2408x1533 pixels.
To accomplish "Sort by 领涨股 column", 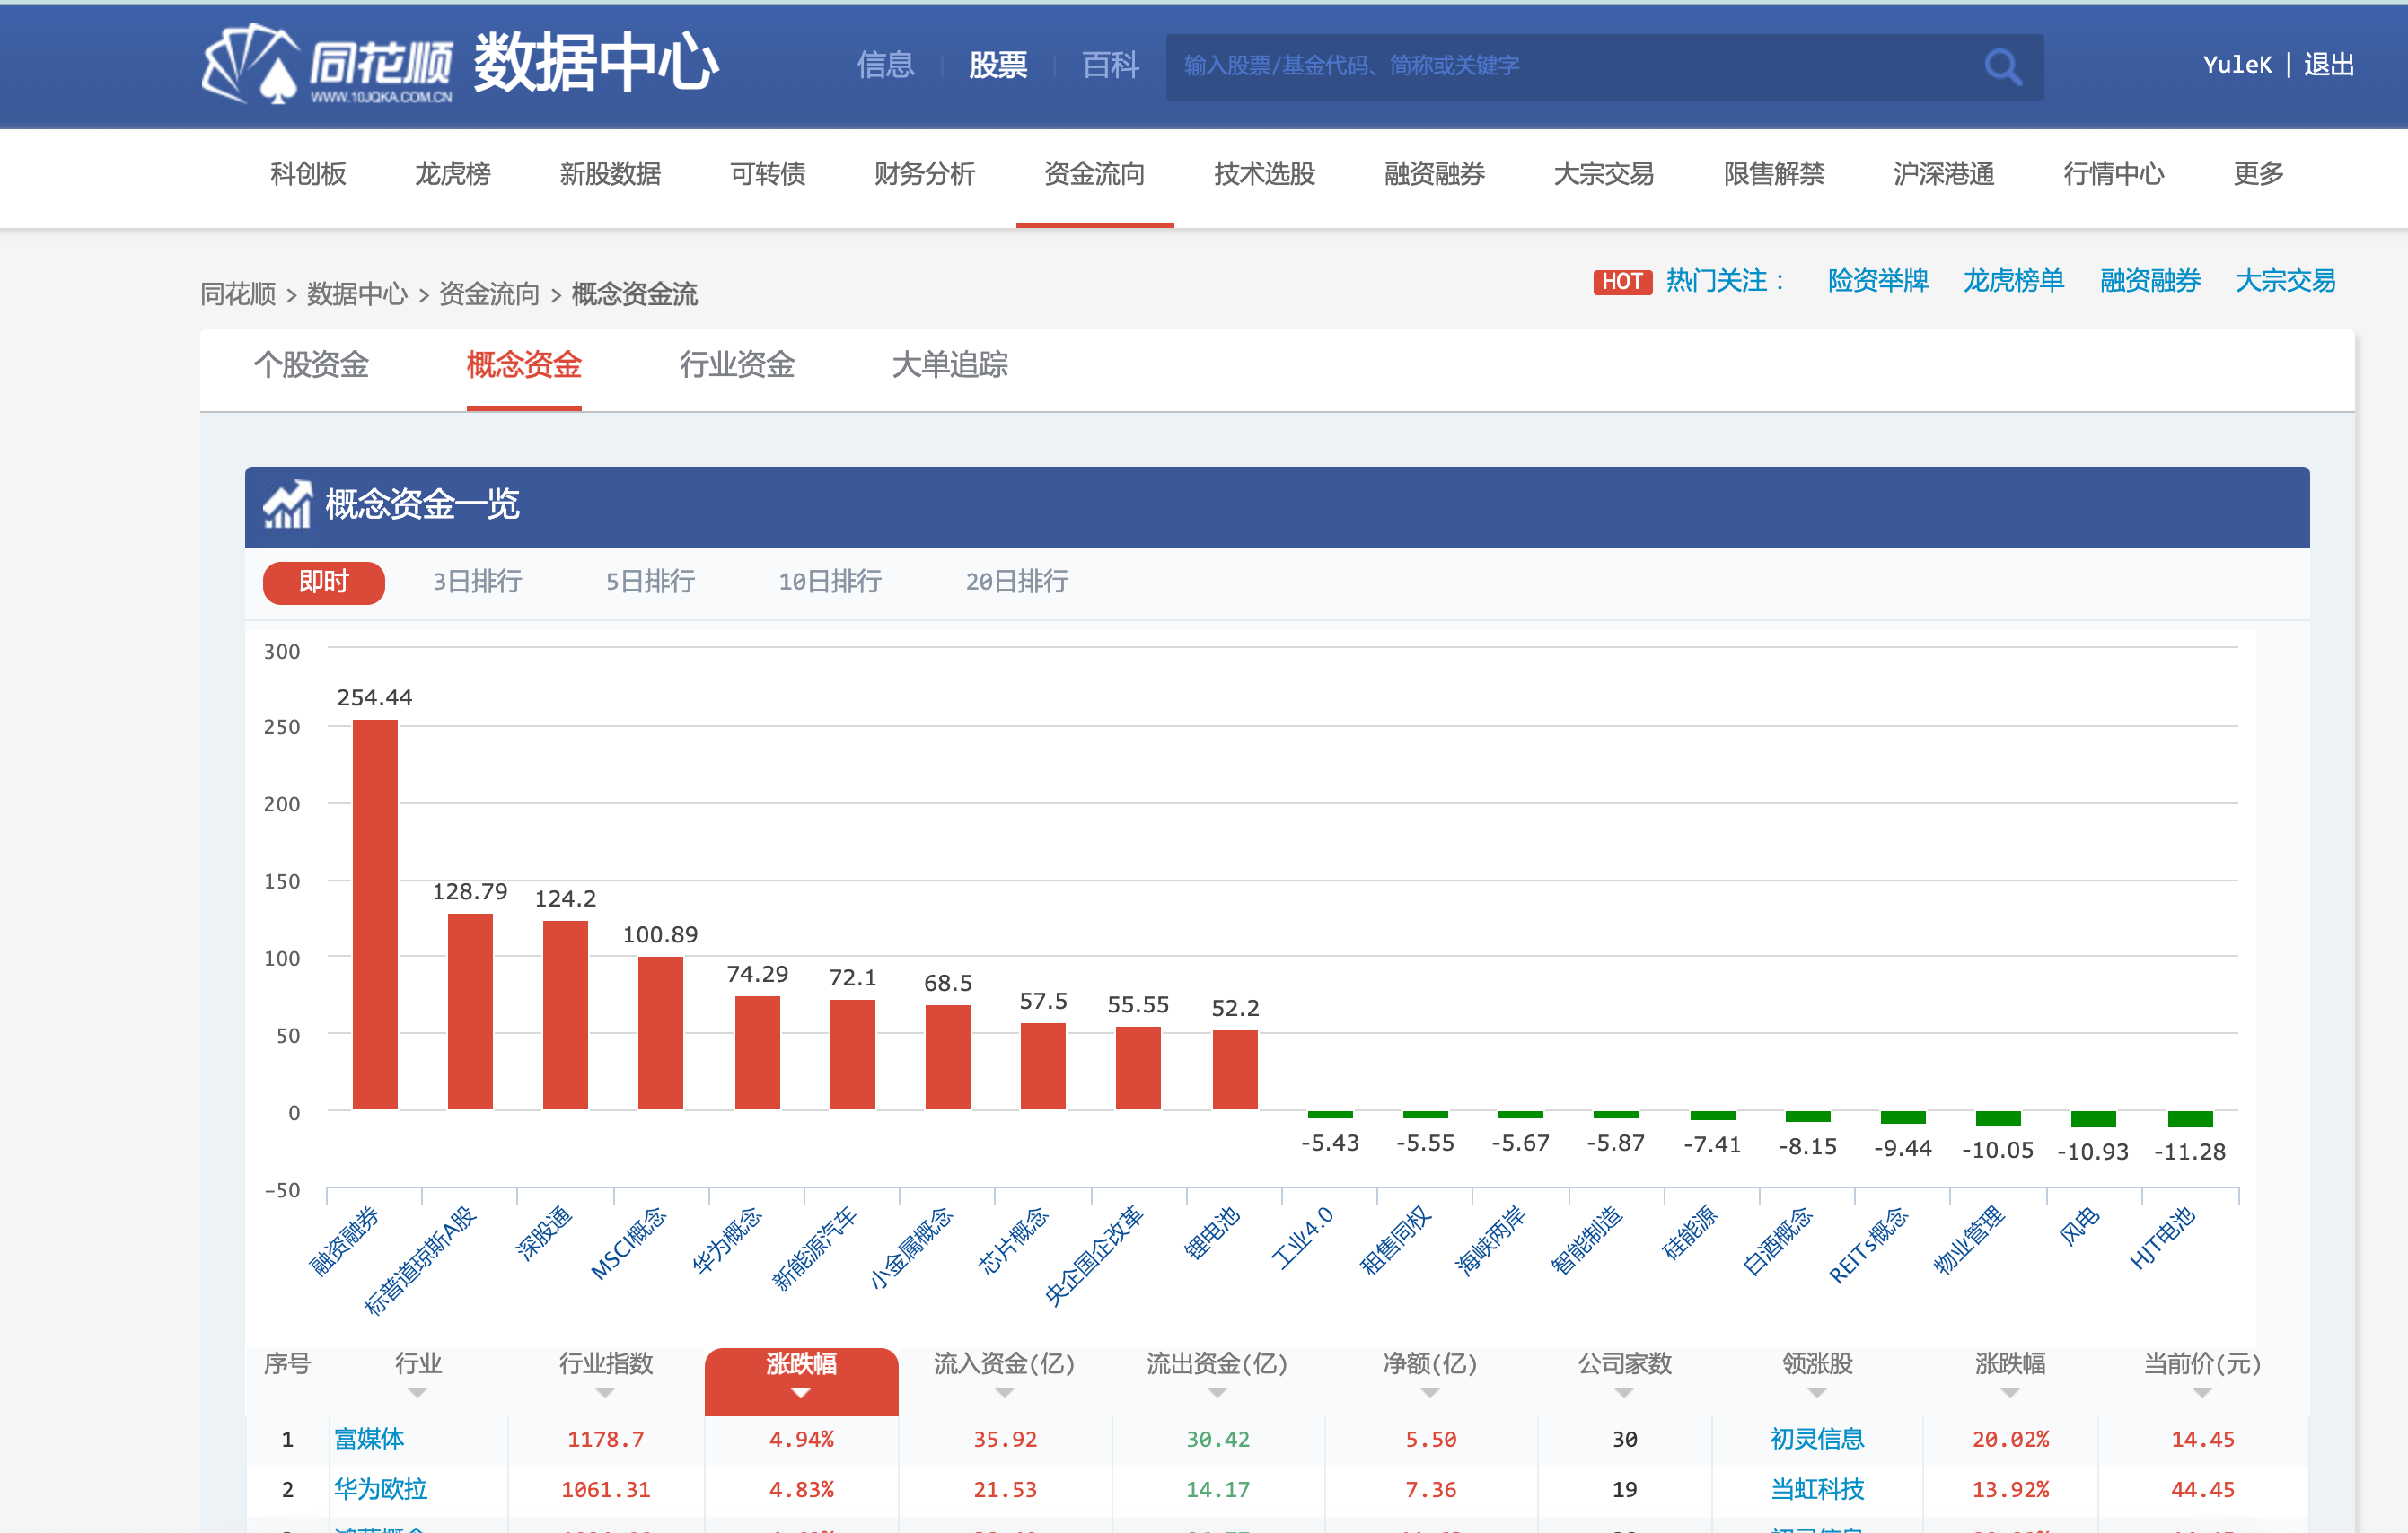I will point(1817,1392).
